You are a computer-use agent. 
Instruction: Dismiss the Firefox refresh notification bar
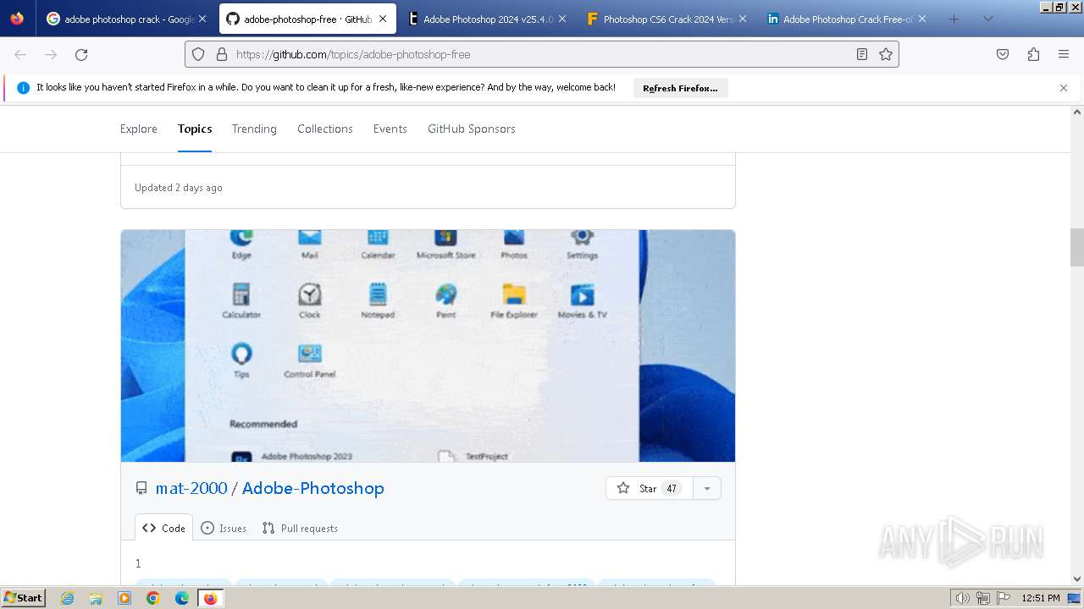1064,88
